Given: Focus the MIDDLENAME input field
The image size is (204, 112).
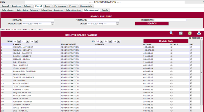Looking at the screenshot, I should (x=170, y=20).
